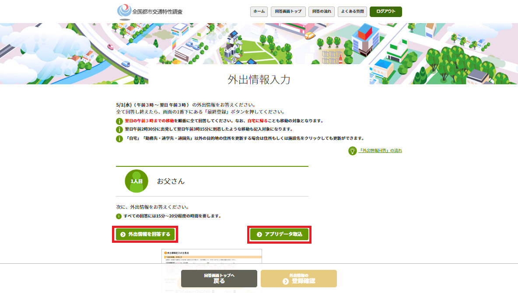Image resolution: width=518 pixels, height=293 pixels.
Task: Open the ホーム menu item
Action: (259, 12)
